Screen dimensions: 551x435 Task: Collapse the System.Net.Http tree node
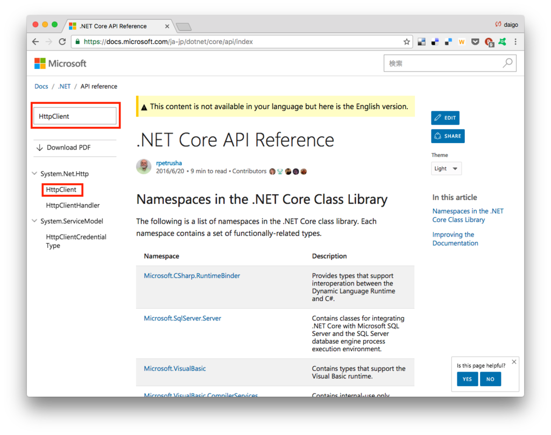click(34, 174)
